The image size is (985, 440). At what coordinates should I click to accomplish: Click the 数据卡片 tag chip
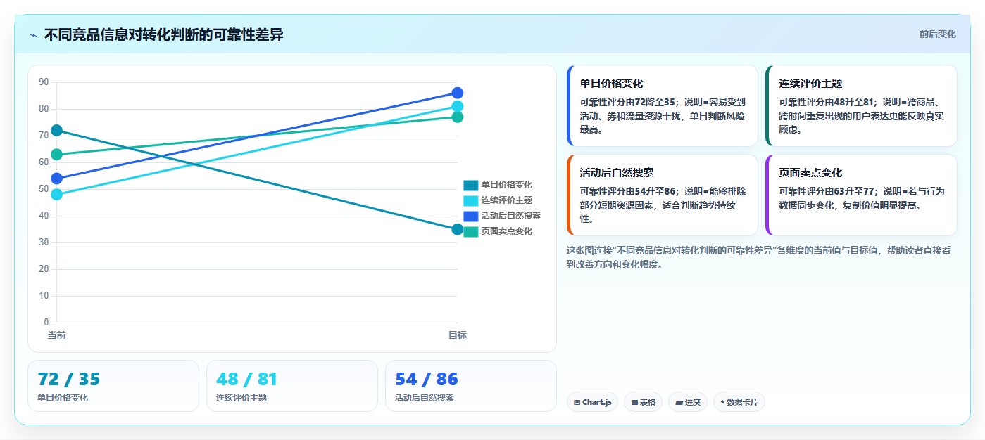[739, 402]
